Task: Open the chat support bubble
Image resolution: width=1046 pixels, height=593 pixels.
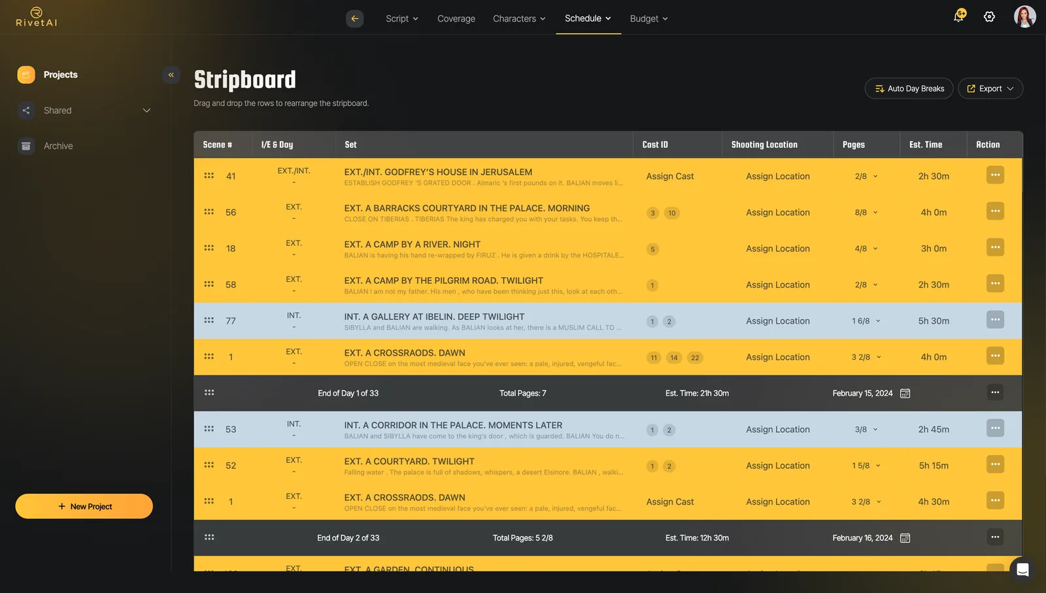Action: (x=1022, y=569)
